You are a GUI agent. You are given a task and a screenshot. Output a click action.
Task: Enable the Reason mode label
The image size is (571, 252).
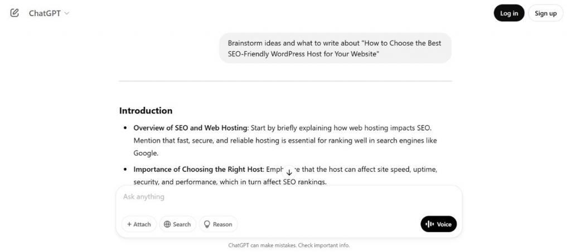(x=222, y=224)
